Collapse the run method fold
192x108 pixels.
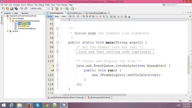point(57,70)
